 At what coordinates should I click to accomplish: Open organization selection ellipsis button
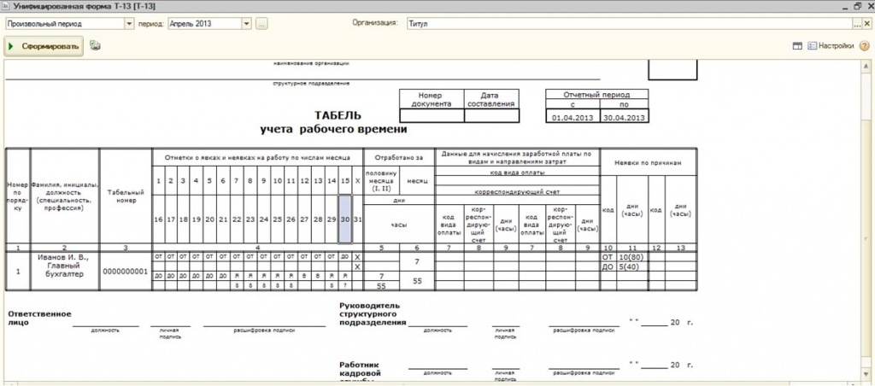coord(855,24)
